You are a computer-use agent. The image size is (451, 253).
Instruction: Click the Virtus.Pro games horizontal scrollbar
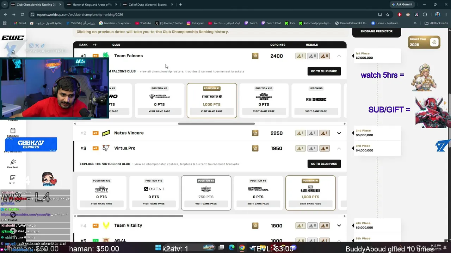click(x=130, y=216)
